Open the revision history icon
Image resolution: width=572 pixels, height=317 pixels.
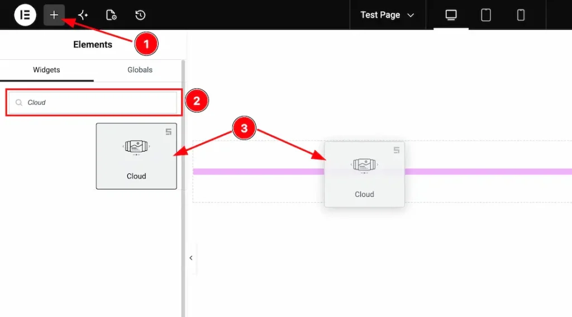point(140,15)
